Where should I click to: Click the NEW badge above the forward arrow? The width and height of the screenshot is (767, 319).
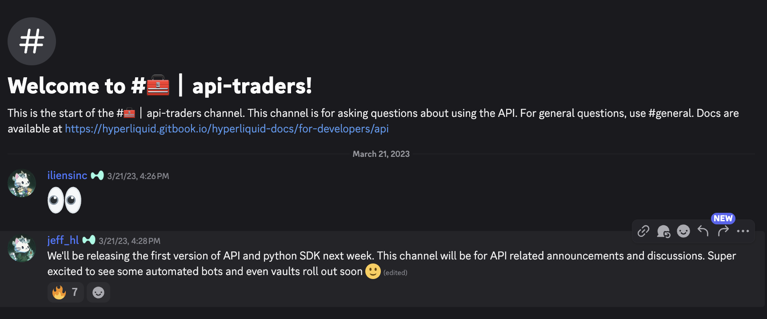pyautogui.click(x=723, y=218)
